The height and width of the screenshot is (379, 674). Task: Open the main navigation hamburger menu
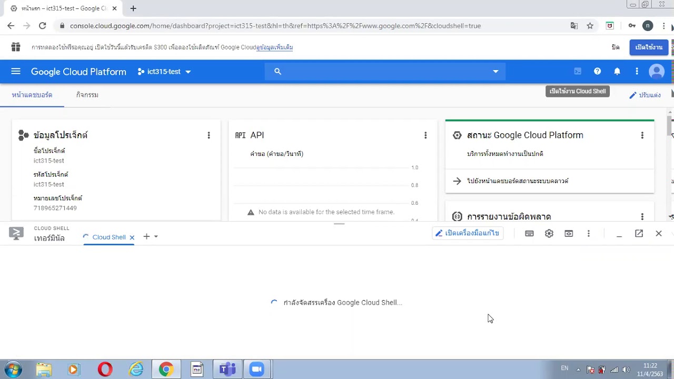(x=15, y=72)
